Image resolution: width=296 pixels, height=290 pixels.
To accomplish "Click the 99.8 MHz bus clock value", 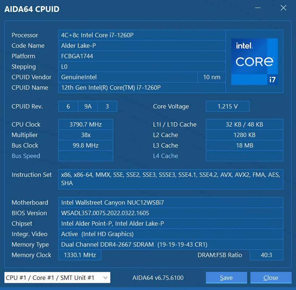I will tap(86, 145).
